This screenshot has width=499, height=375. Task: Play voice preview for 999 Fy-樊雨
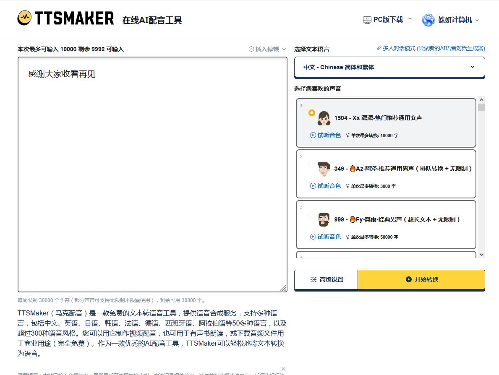[325, 237]
